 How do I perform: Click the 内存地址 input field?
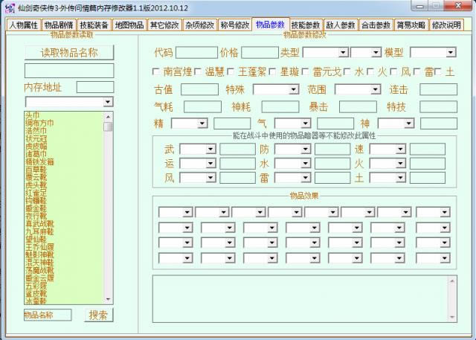click(x=95, y=87)
